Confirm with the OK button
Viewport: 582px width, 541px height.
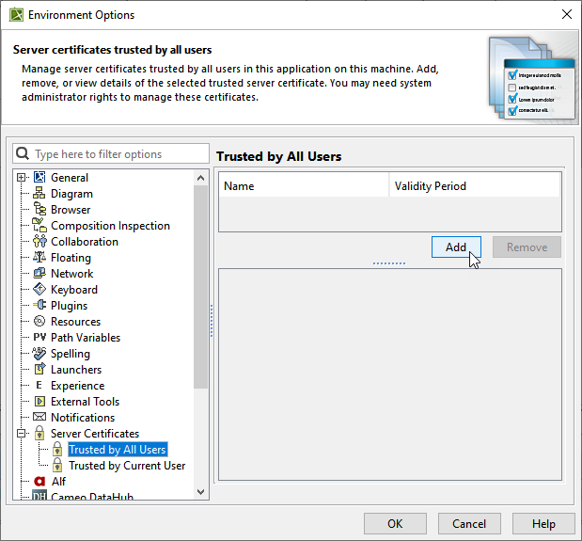click(x=395, y=523)
